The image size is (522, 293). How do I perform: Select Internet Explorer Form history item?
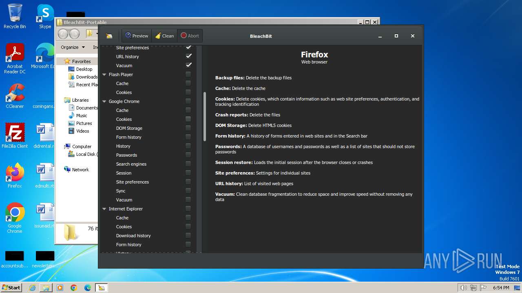pyautogui.click(x=128, y=245)
